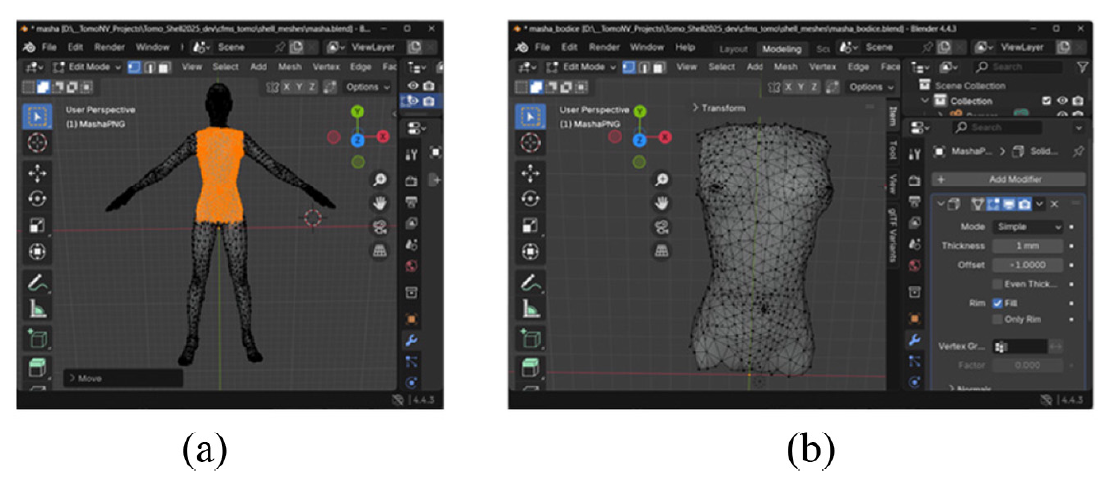Viewport: 1108px width, 495px height.
Task: Disable the Fill checkbox for Rim
Action: tap(997, 303)
